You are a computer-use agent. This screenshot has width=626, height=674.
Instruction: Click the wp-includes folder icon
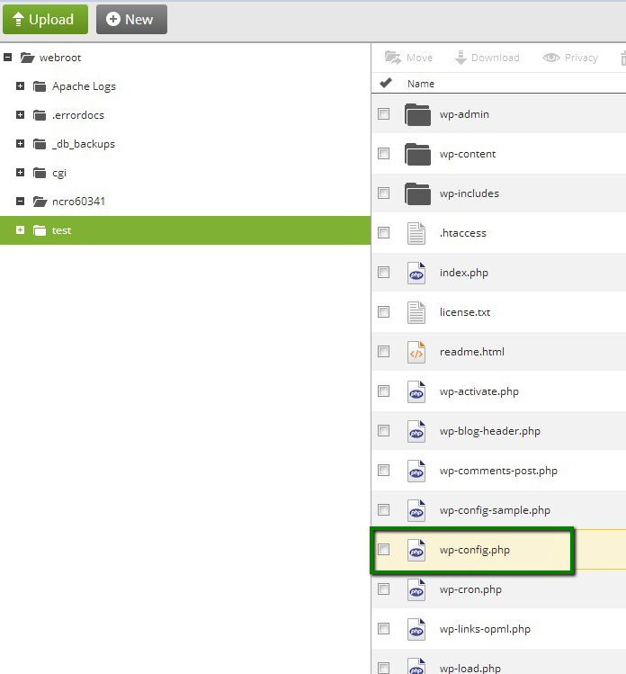coord(417,193)
